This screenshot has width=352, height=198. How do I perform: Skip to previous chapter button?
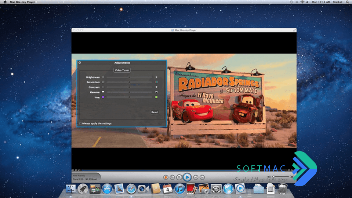[x=196, y=177]
